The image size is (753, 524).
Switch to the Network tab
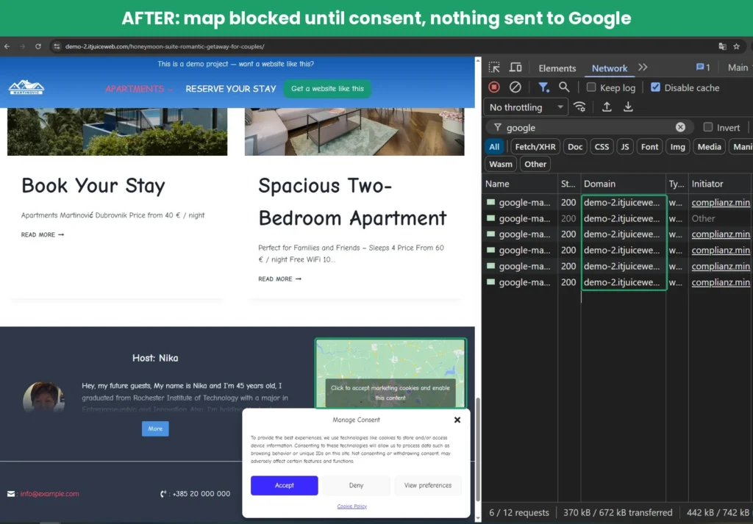(x=610, y=68)
